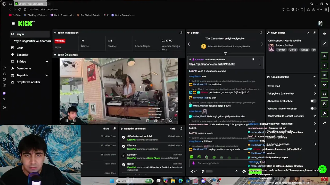This screenshot has height=185, width=330.
Task: Pop out the Sohbet chat panel
Action: (261, 33)
